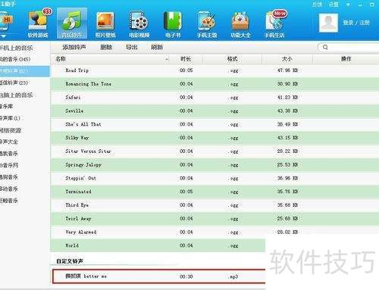Open the 手机生活 phone life icon
The height and width of the screenshot is (290, 379).
pos(274,24)
